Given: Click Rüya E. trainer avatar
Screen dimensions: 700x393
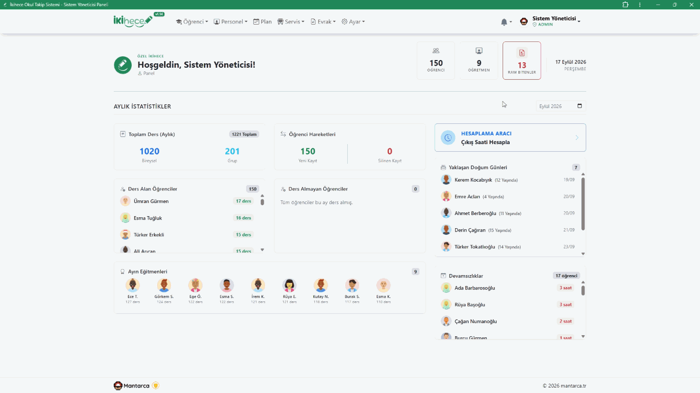Looking at the screenshot, I should (289, 285).
